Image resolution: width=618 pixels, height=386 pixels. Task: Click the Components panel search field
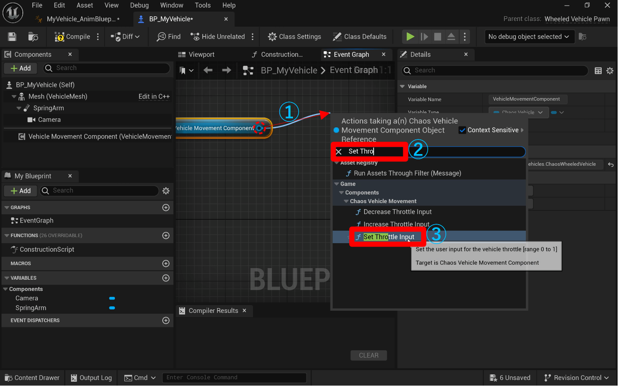point(106,68)
